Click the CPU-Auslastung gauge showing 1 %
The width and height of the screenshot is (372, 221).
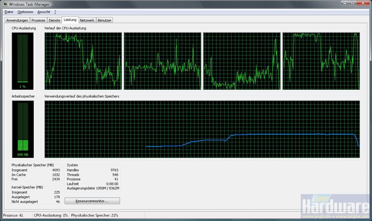click(x=23, y=61)
